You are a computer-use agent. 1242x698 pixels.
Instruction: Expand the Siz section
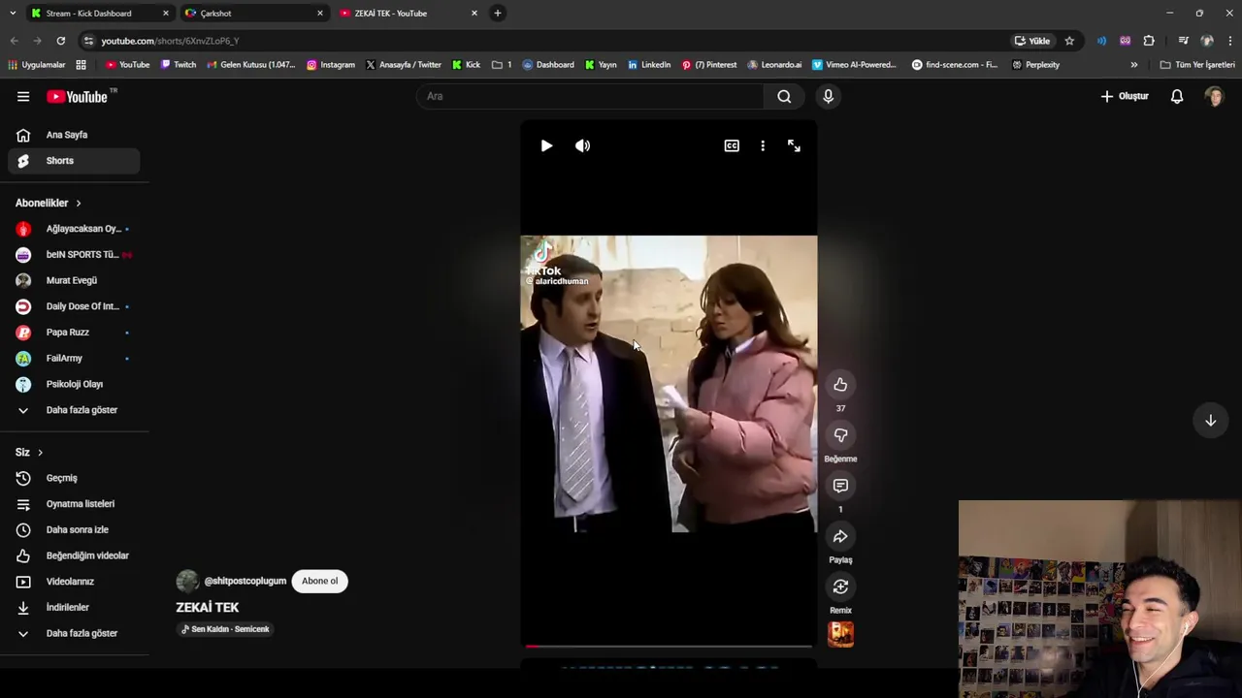[x=29, y=452]
